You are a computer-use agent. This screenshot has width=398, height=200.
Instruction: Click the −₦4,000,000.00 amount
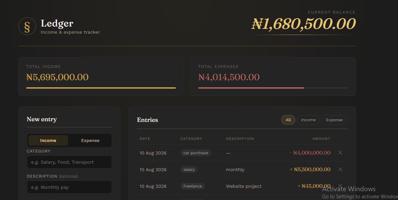coord(310,152)
